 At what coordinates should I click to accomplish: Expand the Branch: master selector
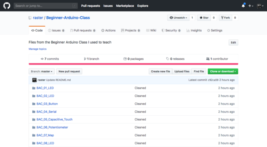[42, 71]
